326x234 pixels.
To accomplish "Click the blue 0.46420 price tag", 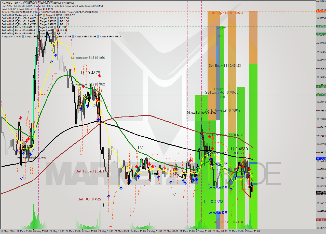I will coord(321,159).
